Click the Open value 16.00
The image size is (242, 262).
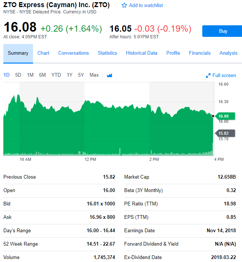click(109, 190)
